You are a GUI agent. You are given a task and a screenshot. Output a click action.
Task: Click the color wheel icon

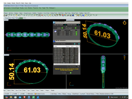coord(65,15)
